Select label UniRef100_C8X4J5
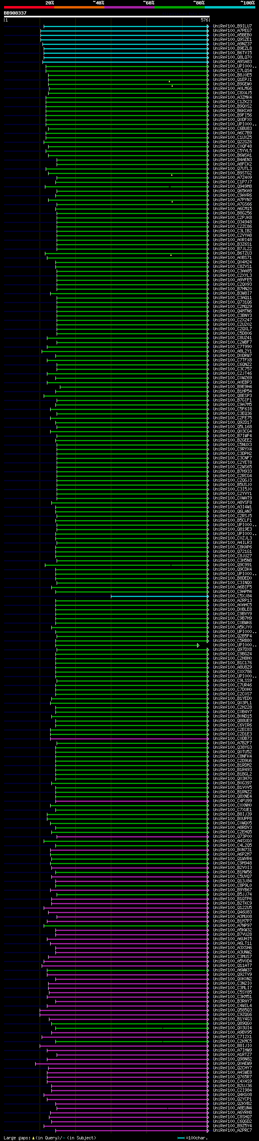259x1141 pixels. pos(232,93)
